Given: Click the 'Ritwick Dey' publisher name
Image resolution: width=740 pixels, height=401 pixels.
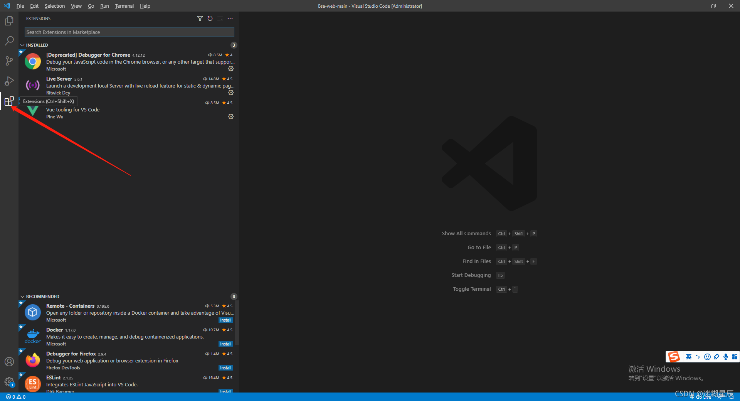Looking at the screenshot, I should (58, 93).
